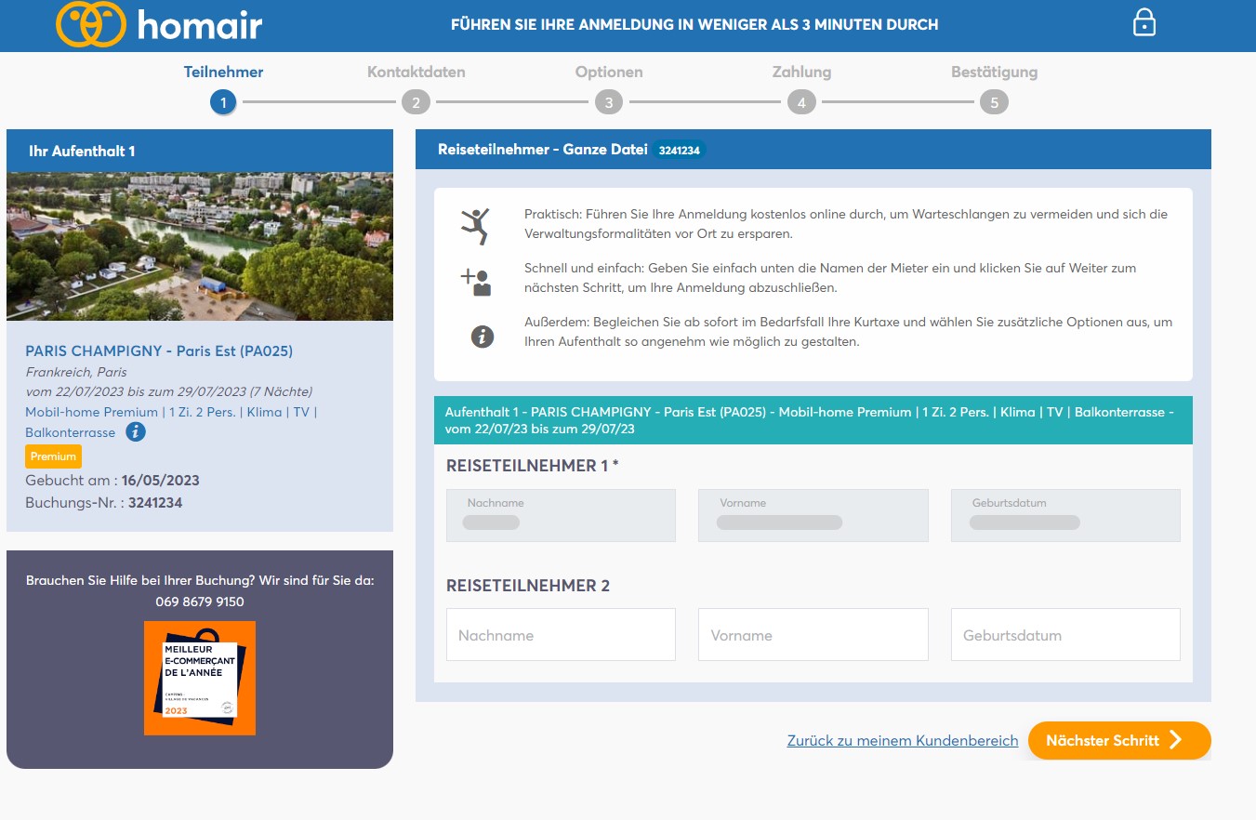Click the homair logo
1256x820 pixels.
[159, 25]
